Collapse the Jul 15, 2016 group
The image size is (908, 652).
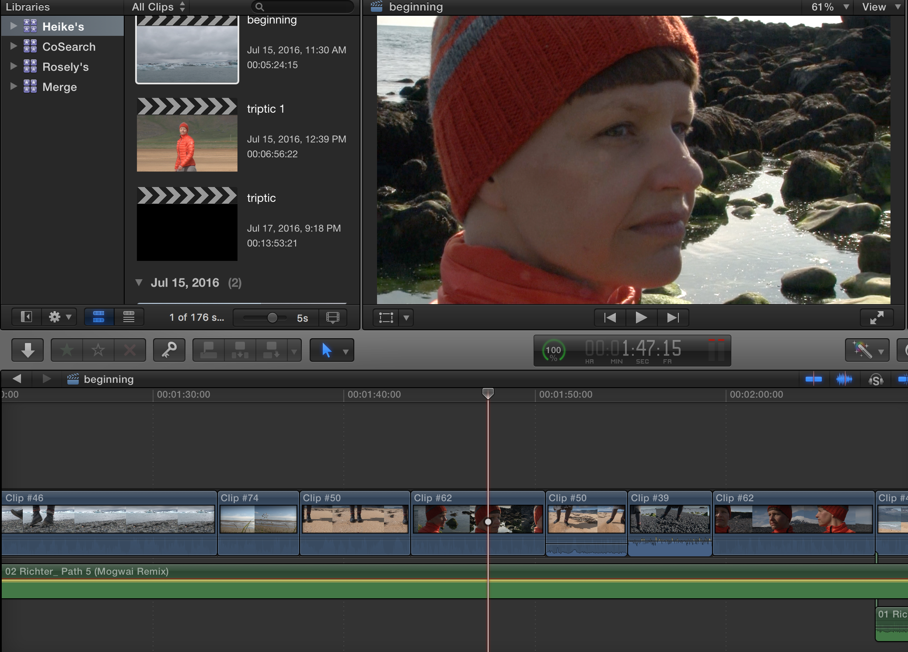click(139, 283)
